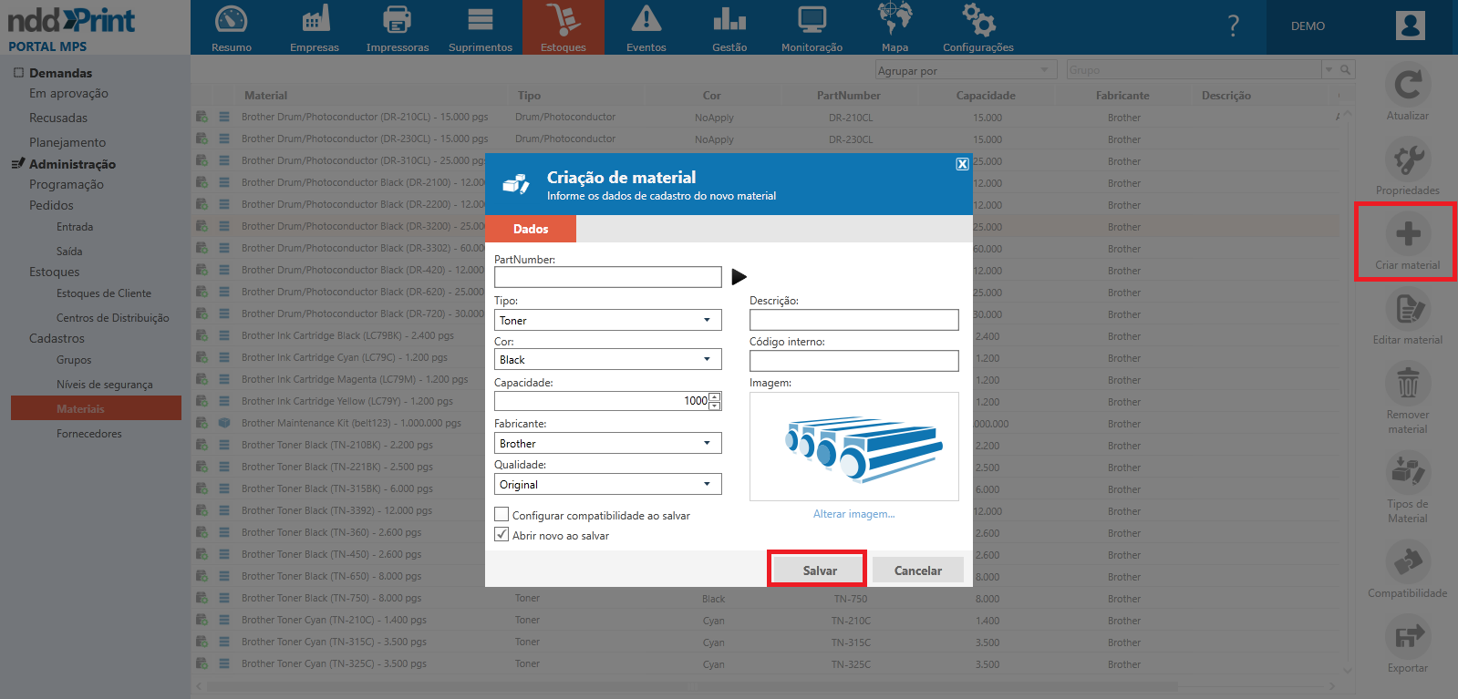Open the help question mark icon
1458x699 pixels.
(x=1233, y=26)
